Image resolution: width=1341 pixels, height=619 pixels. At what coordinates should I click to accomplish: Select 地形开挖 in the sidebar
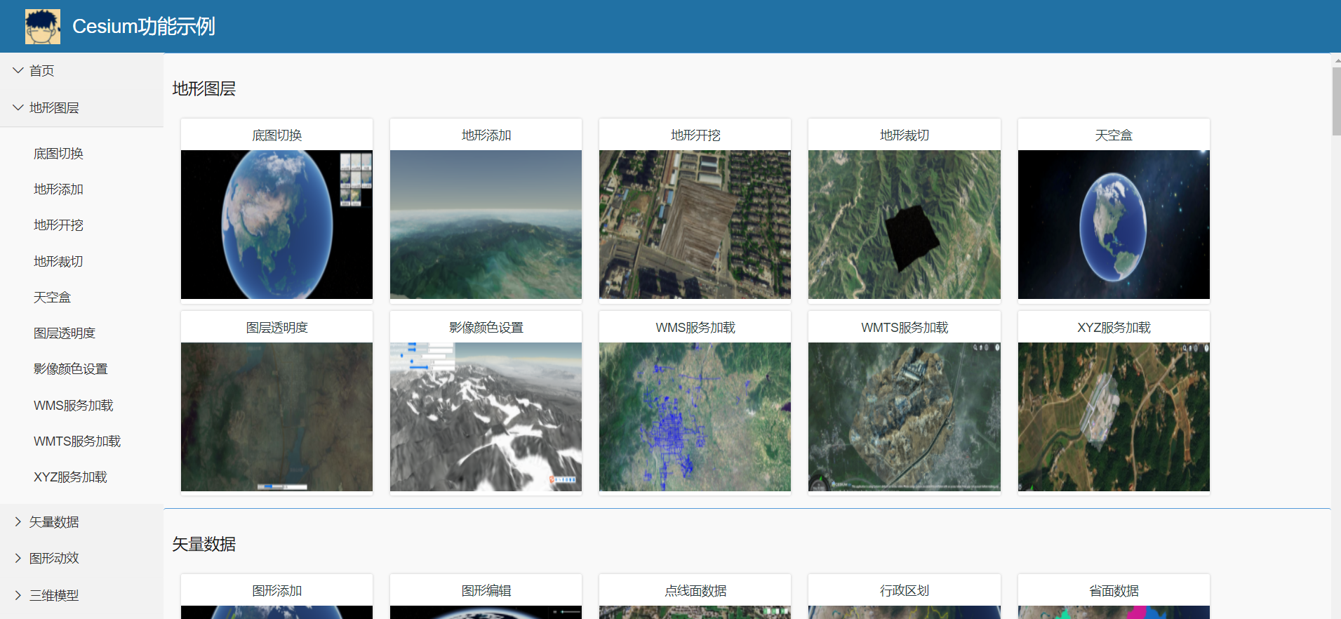(x=58, y=225)
